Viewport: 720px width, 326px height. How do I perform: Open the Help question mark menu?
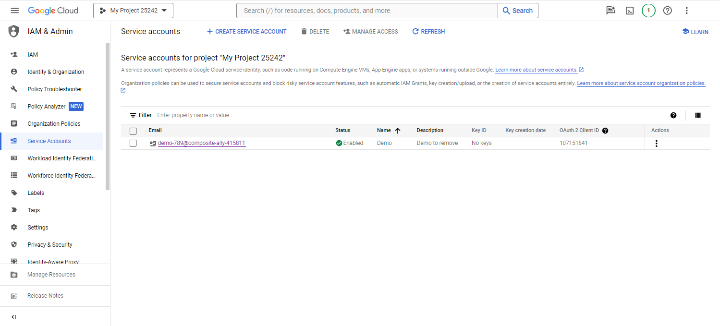point(667,11)
